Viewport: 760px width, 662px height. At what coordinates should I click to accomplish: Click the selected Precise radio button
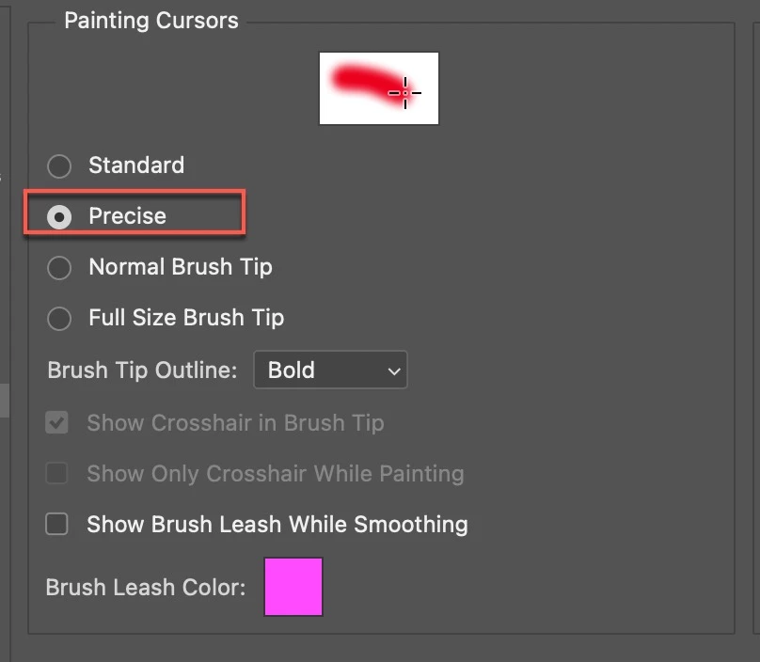tap(59, 217)
